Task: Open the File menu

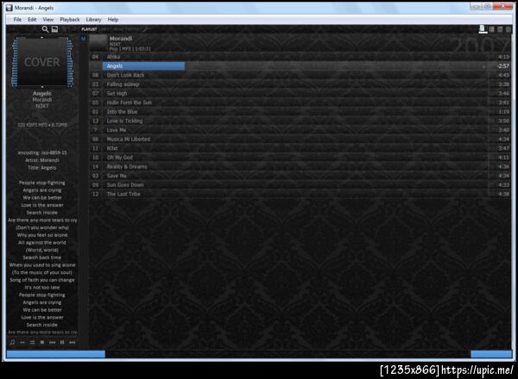Action: (x=17, y=20)
